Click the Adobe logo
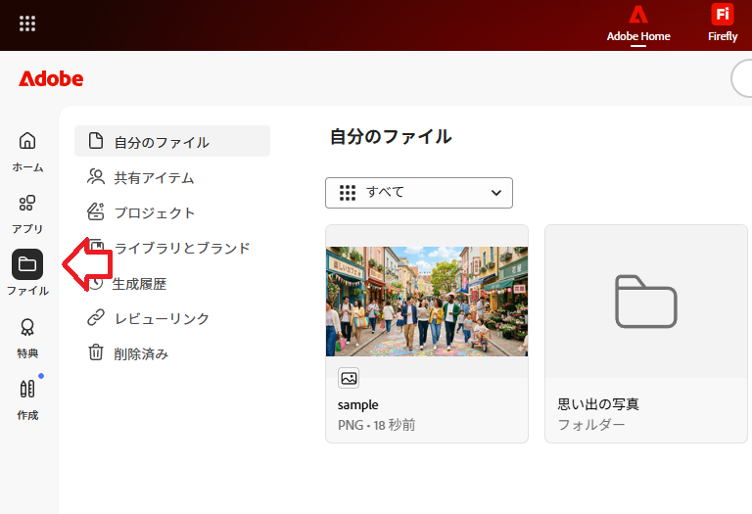 click(51, 79)
